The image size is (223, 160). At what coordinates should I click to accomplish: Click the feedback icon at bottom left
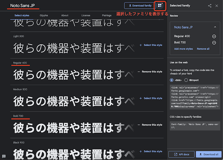(x=4, y=156)
